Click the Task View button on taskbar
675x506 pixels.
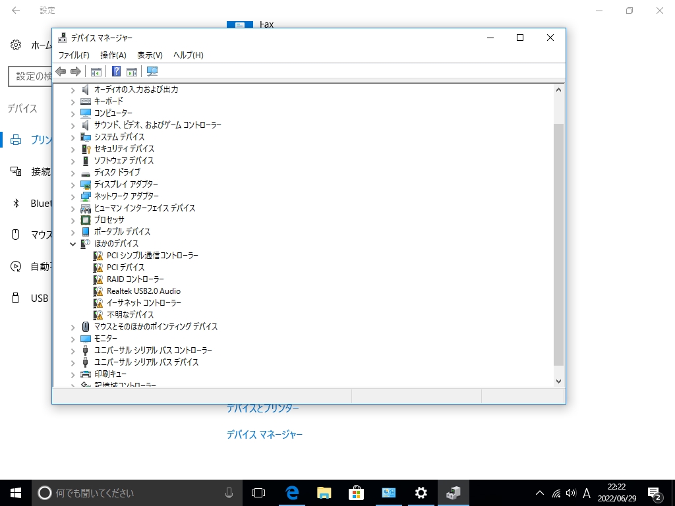[x=258, y=493]
